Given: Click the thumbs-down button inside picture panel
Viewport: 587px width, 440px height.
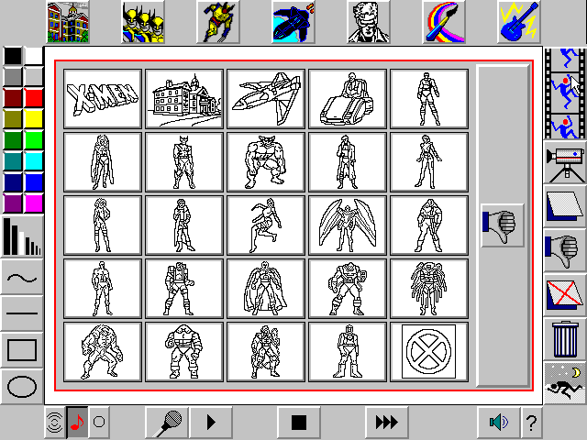Looking at the screenshot, I should (502, 225).
